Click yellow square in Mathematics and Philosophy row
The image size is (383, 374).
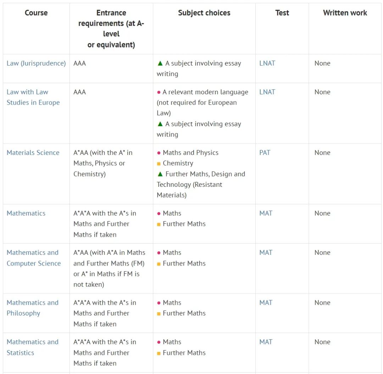point(159,314)
